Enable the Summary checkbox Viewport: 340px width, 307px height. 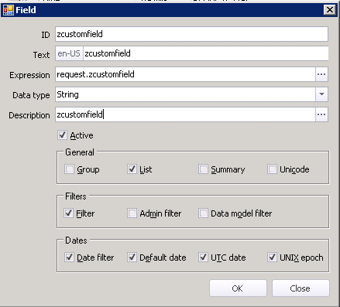coord(203,169)
